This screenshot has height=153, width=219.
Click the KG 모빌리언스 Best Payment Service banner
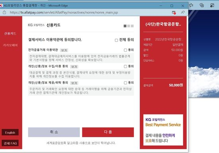[163, 130]
